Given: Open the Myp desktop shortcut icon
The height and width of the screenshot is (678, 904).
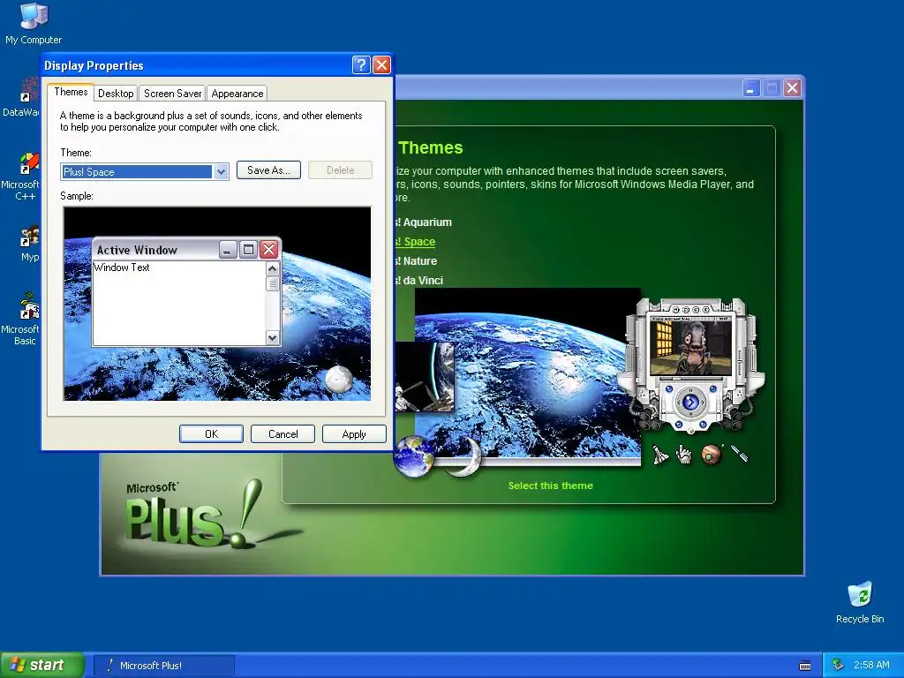Looking at the screenshot, I should [x=29, y=245].
